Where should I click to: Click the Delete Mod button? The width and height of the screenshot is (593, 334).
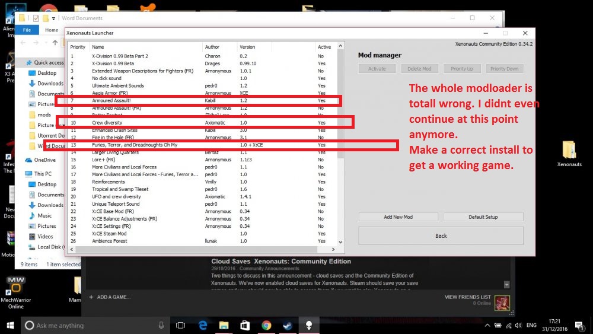419,68
